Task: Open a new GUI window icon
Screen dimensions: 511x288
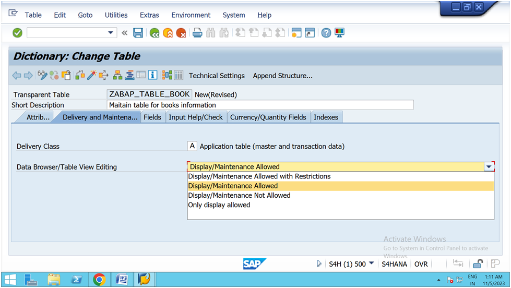Action: pyautogui.click(x=296, y=32)
